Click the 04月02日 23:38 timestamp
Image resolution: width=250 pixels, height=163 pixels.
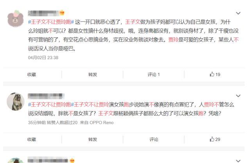pyautogui.click(x=43, y=58)
